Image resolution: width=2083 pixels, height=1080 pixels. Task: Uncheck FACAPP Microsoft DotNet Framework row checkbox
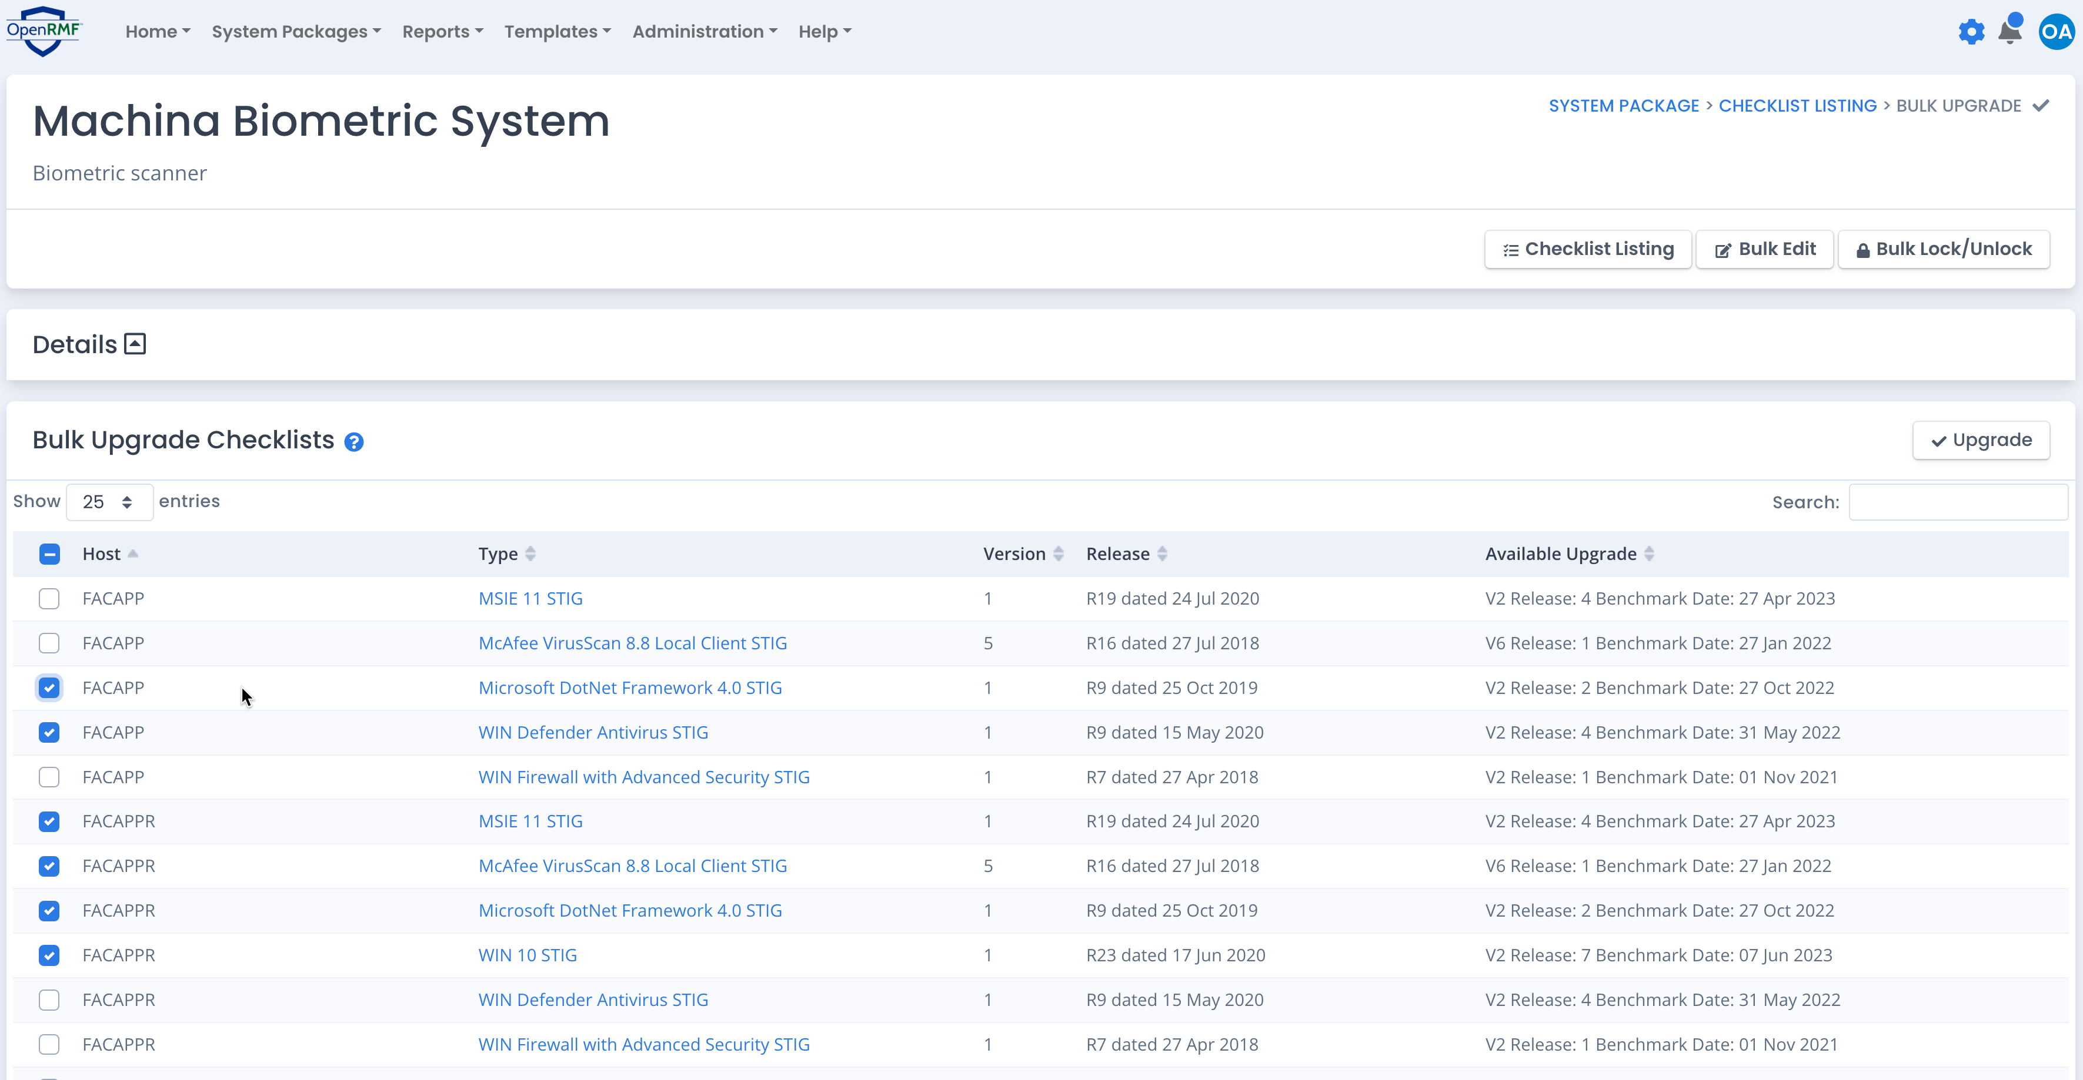(x=49, y=687)
